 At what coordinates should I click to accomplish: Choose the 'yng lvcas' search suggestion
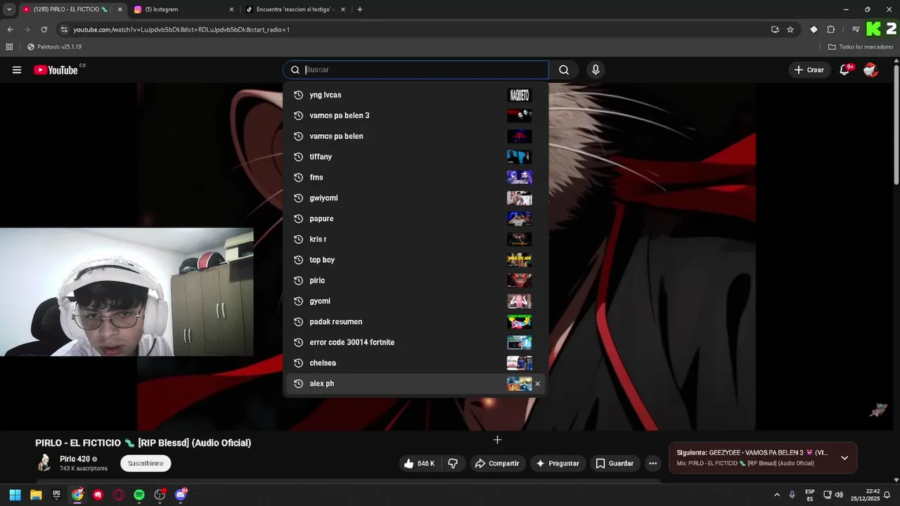[x=415, y=95]
